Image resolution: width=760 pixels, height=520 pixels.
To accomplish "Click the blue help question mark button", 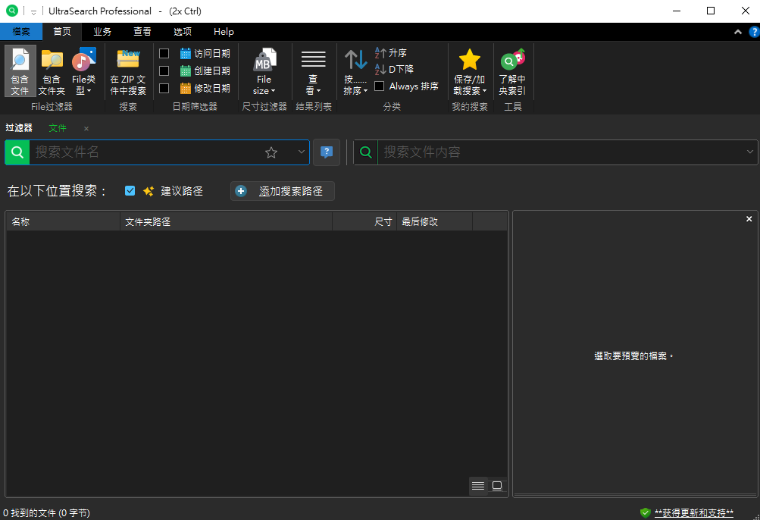I will point(326,152).
